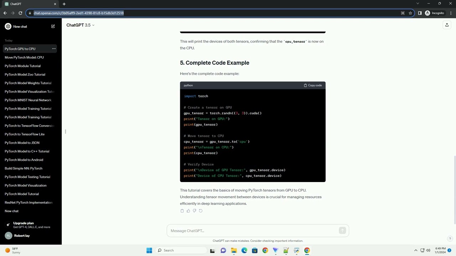456x256 pixels.
Task: Click the thumbs down icon
Action: tap(195, 211)
